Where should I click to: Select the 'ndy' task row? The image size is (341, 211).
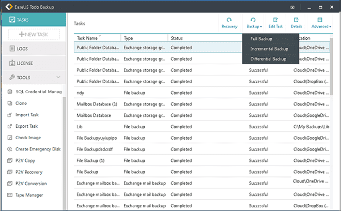202,93
